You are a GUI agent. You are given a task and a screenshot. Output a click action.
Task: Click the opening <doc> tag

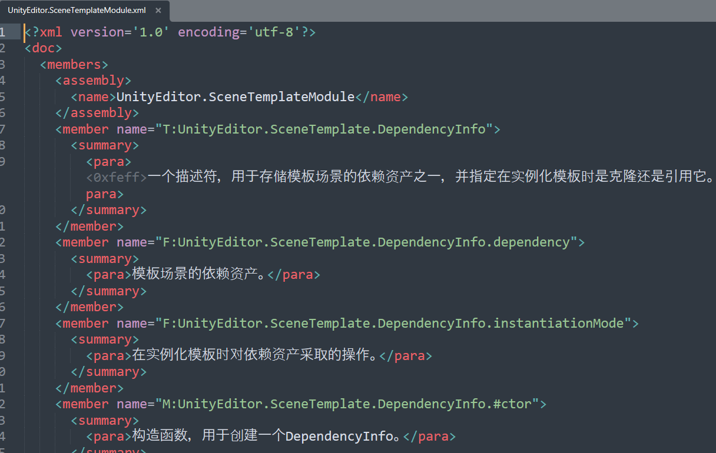(x=43, y=48)
